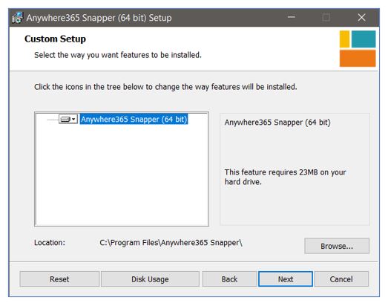This screenshot has height=306, width=388.
Task: Cancel the Snapper setup
Action: tap(341, 279)
